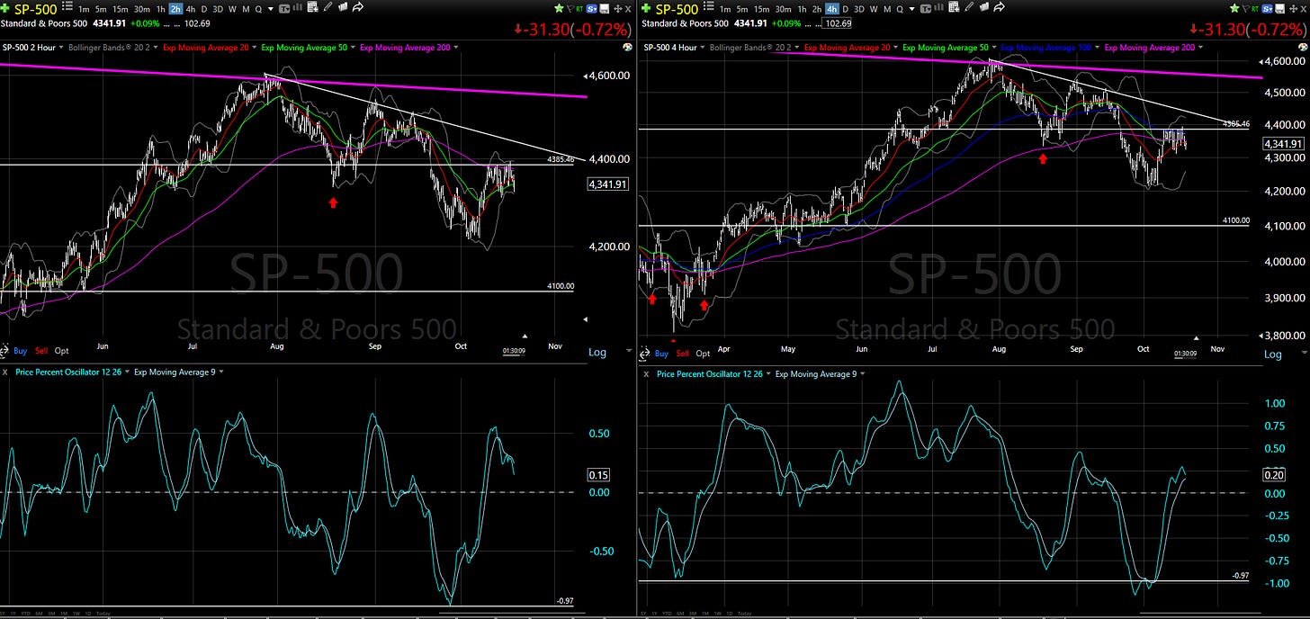This screenshot has height=619, width=1310.
Task: Click the Buy button on the 2 Hour chart
Action: pos(20,351)
